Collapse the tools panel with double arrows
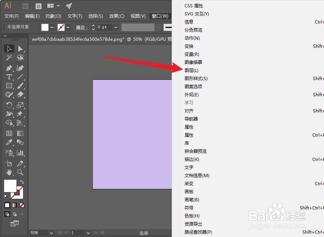Screen dimensions: 324x237 [x=5, y=36]
